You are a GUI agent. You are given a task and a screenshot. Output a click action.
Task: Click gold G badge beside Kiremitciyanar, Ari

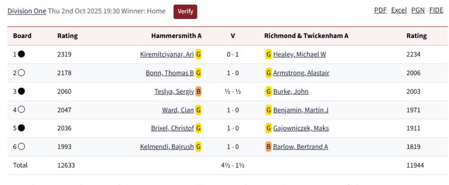pos(198,54)
